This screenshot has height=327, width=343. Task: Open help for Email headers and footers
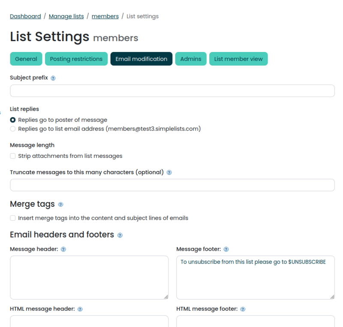[x=120, y=235]
